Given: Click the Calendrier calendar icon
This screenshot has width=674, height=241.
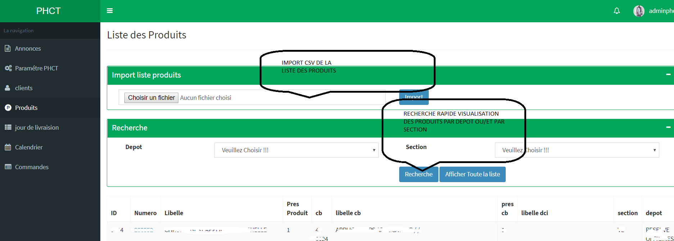Looking at the screenshot, I should [x=8, y=147].
